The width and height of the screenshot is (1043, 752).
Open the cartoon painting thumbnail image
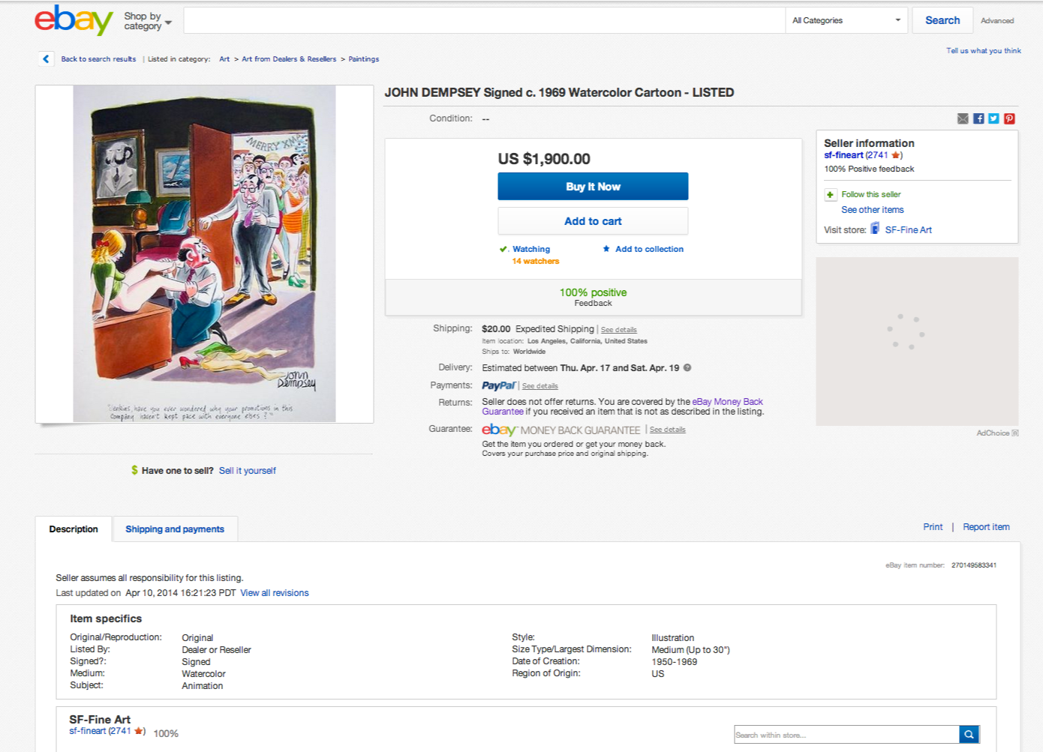204,253
